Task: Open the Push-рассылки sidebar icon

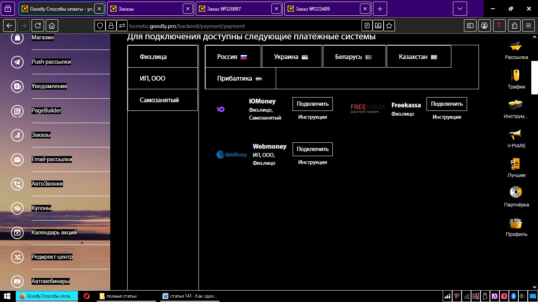Action: pyautogui.click(x=17, y=62)
